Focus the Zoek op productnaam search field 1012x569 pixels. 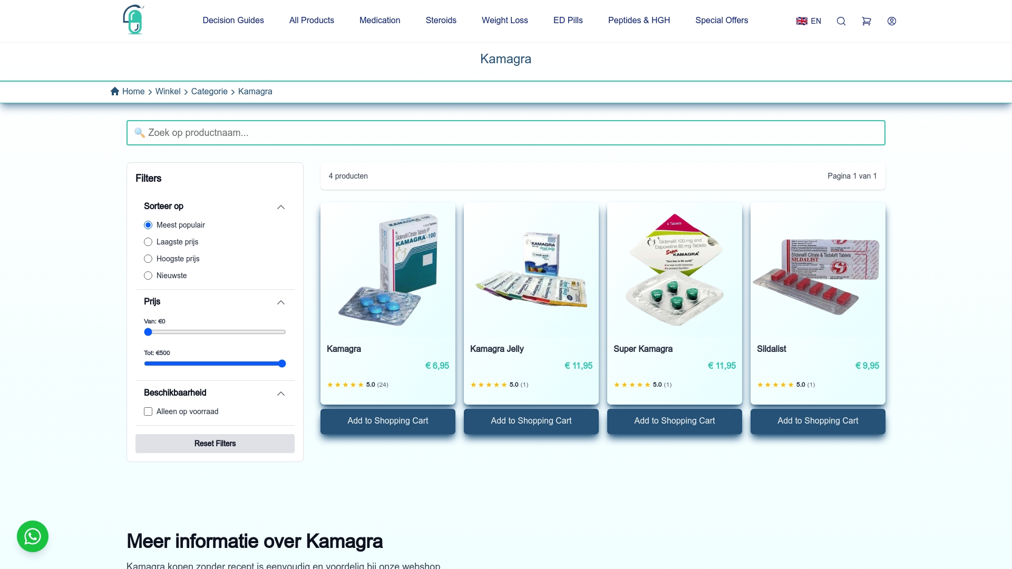[x=506, y=133]
